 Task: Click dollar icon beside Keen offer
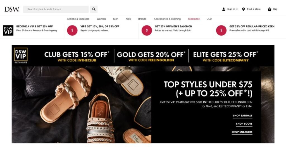tap(221, 30)
